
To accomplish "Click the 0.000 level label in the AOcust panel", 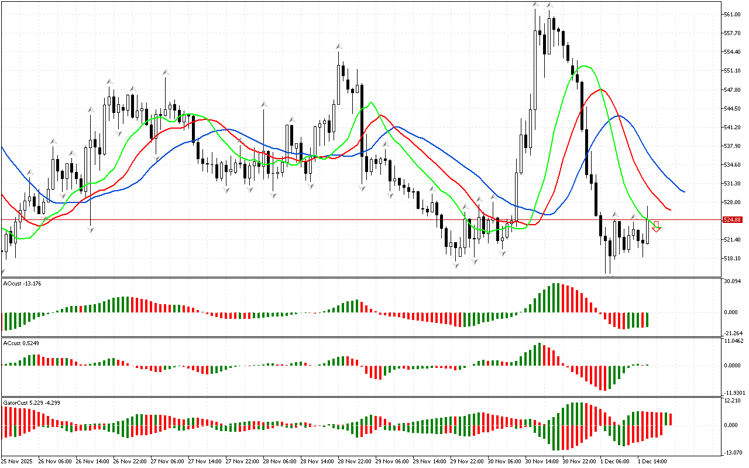I will (x=731, y=312).
